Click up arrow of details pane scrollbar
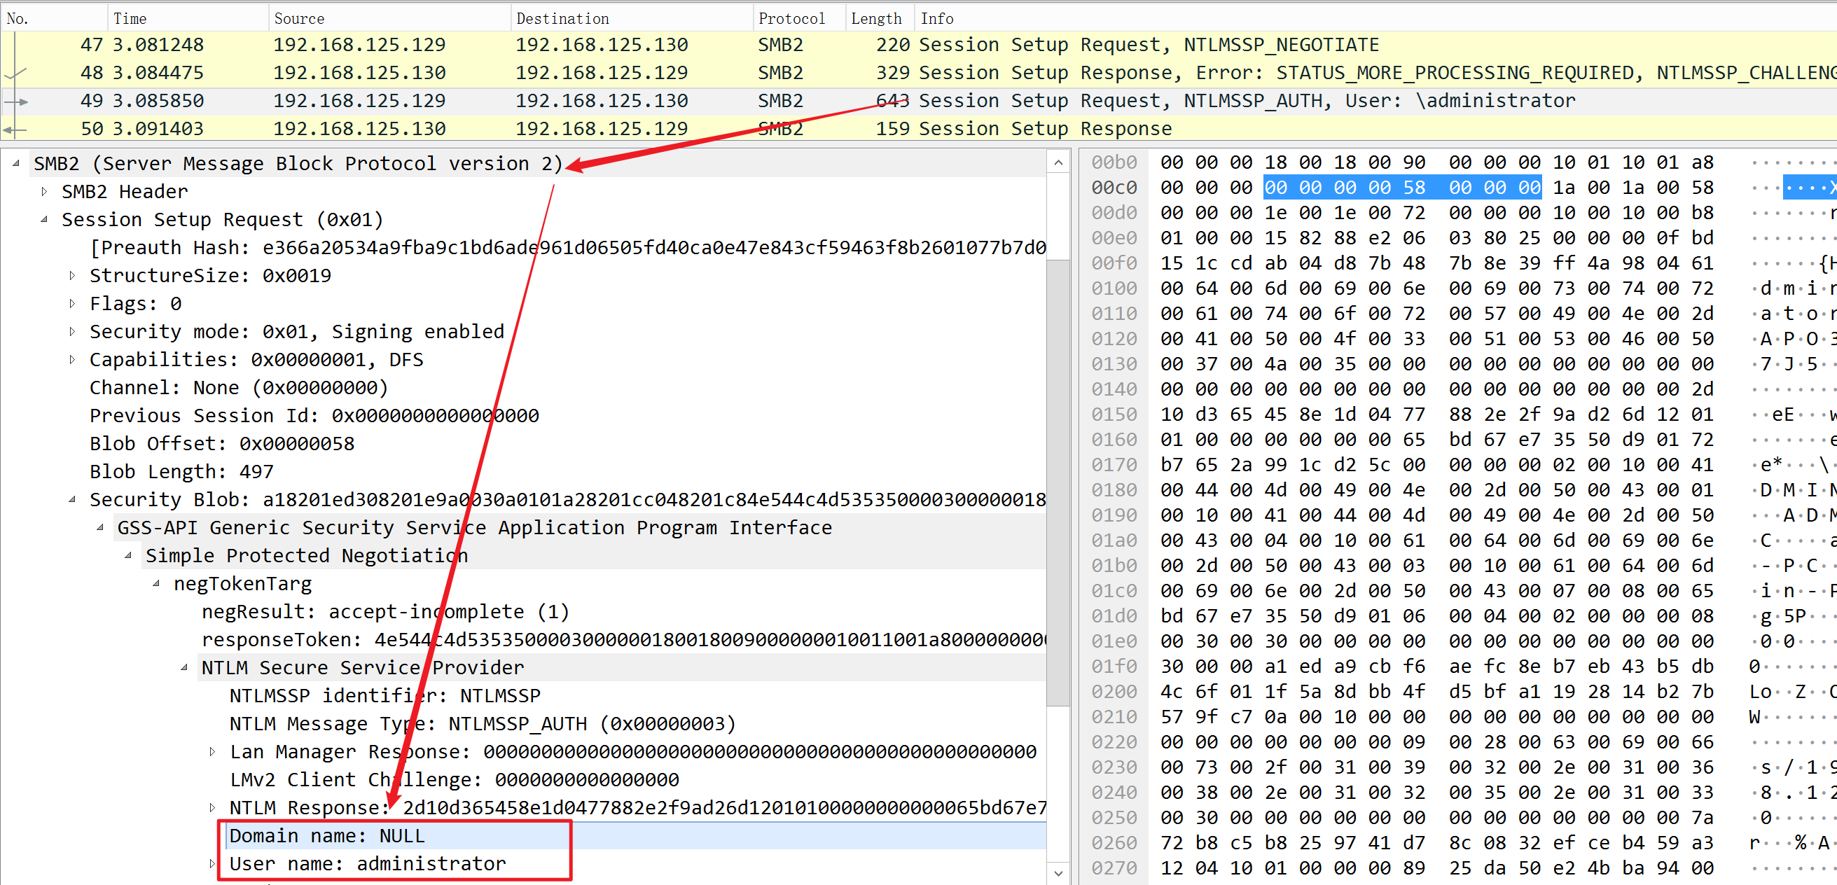This screenshot has width=1837, height=885. point(1058,163)
